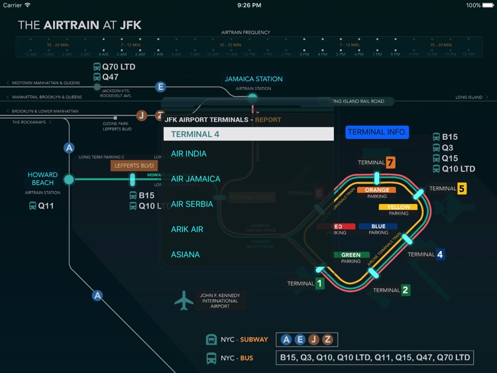Tap the Q10 LTD bus icon near Lefferts Blvd
This screenshot has height=373, width=497.
[x=133, y=206]
